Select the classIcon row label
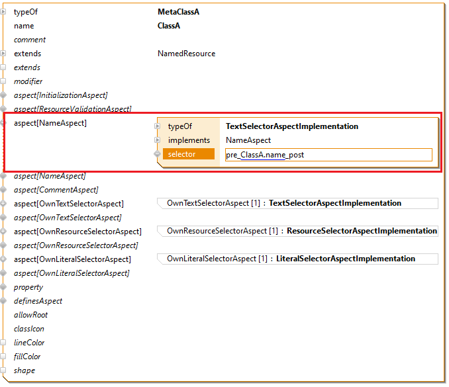Viewport: 449px width, 387px height. 29,329
